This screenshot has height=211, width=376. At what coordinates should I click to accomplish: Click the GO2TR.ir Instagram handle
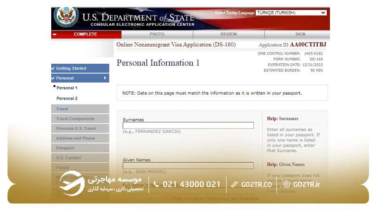307,184
